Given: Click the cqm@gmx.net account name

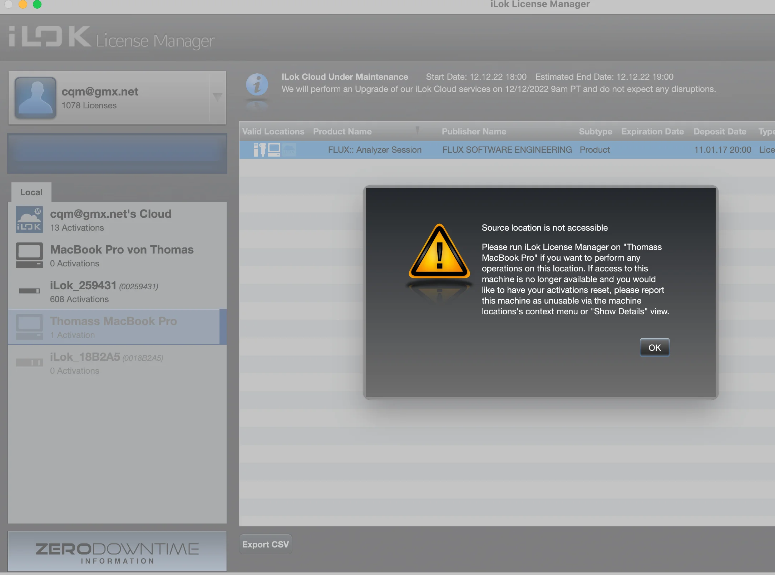Looking at the screenshot, I should (100, 92).
